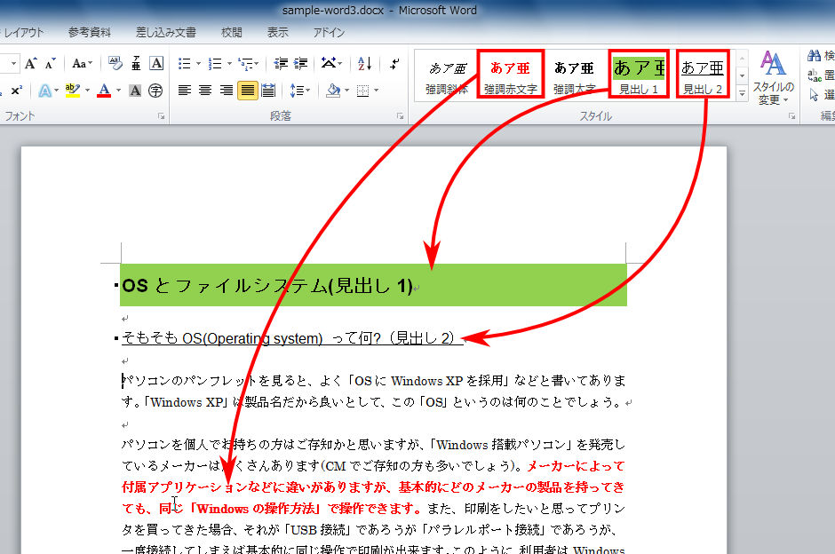
Task: Apply the 強調斜体 style
Action: 447,75
